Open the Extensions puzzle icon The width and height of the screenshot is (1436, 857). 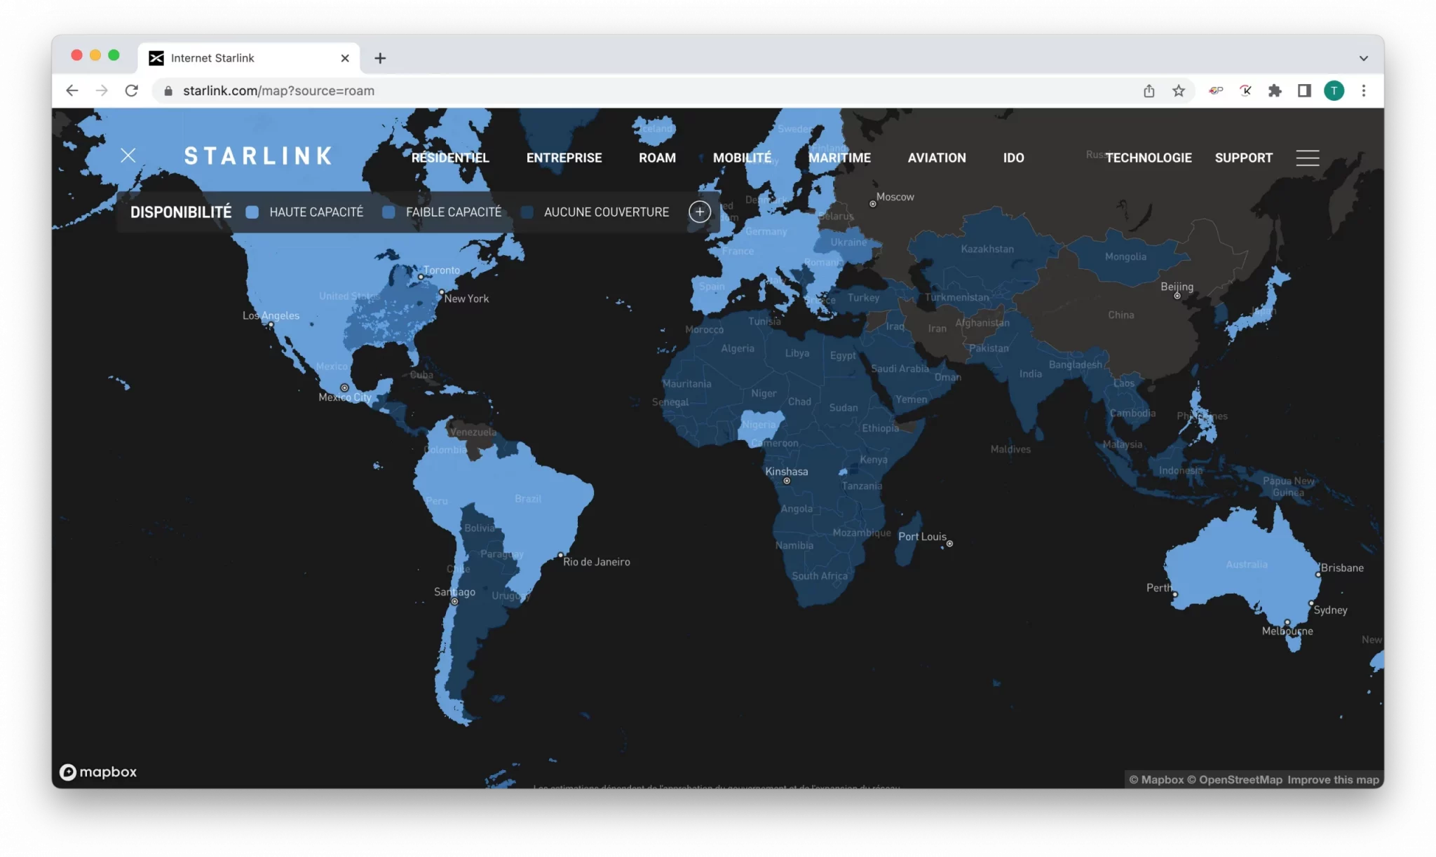click(1275, 90)
